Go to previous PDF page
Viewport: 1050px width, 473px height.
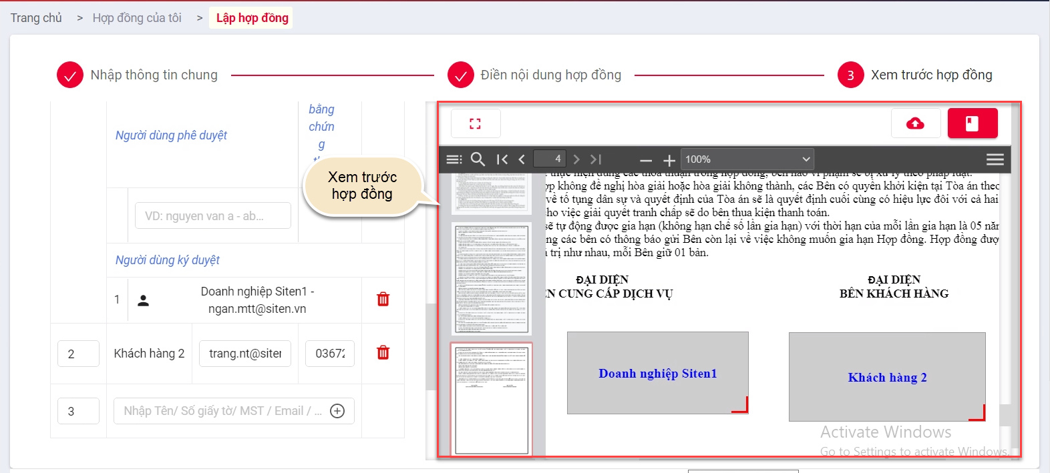click(522, 159)
